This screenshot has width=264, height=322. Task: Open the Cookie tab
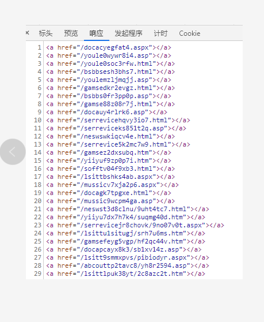pyautogui.click(x=189, y=33)
